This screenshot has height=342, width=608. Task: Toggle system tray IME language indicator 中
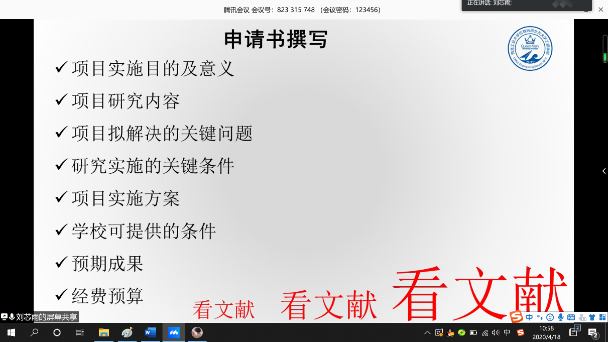point(507,332)
